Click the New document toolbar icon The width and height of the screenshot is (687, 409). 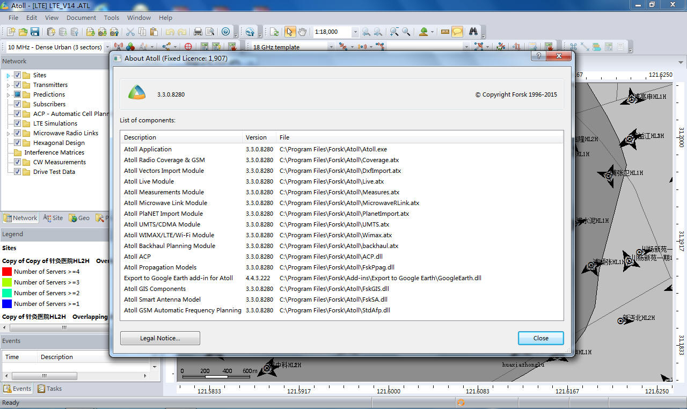tap(10, 32)
